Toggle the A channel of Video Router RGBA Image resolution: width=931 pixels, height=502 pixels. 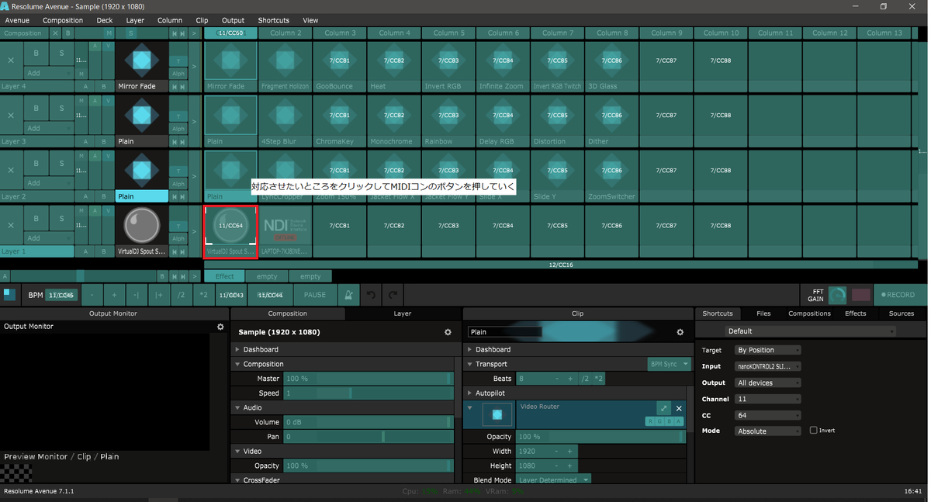pyautogui.click(x=679, y=421)
